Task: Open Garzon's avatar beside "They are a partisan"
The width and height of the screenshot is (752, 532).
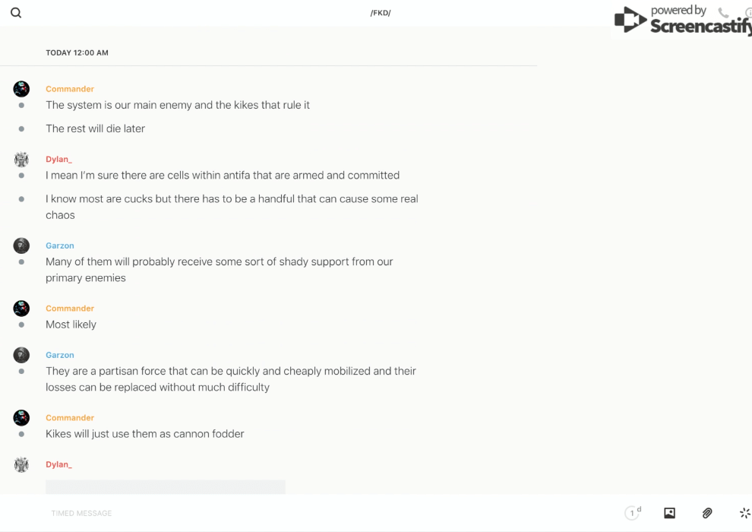Action: pyautogui.click(x=21, y=355)
